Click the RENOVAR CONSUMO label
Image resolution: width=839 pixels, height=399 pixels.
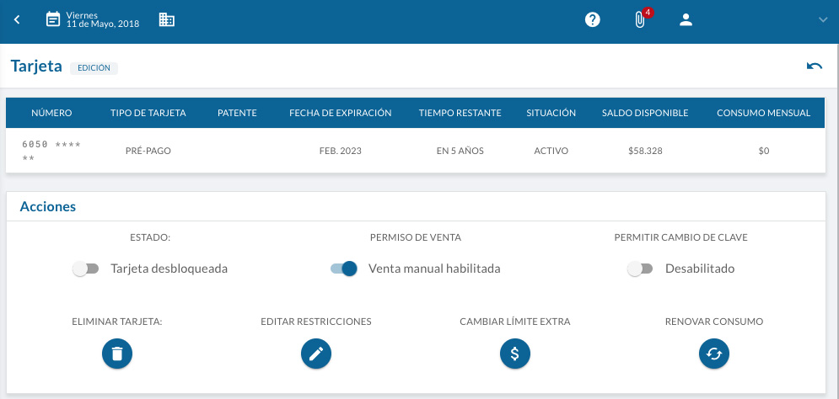tap(714, 322)
